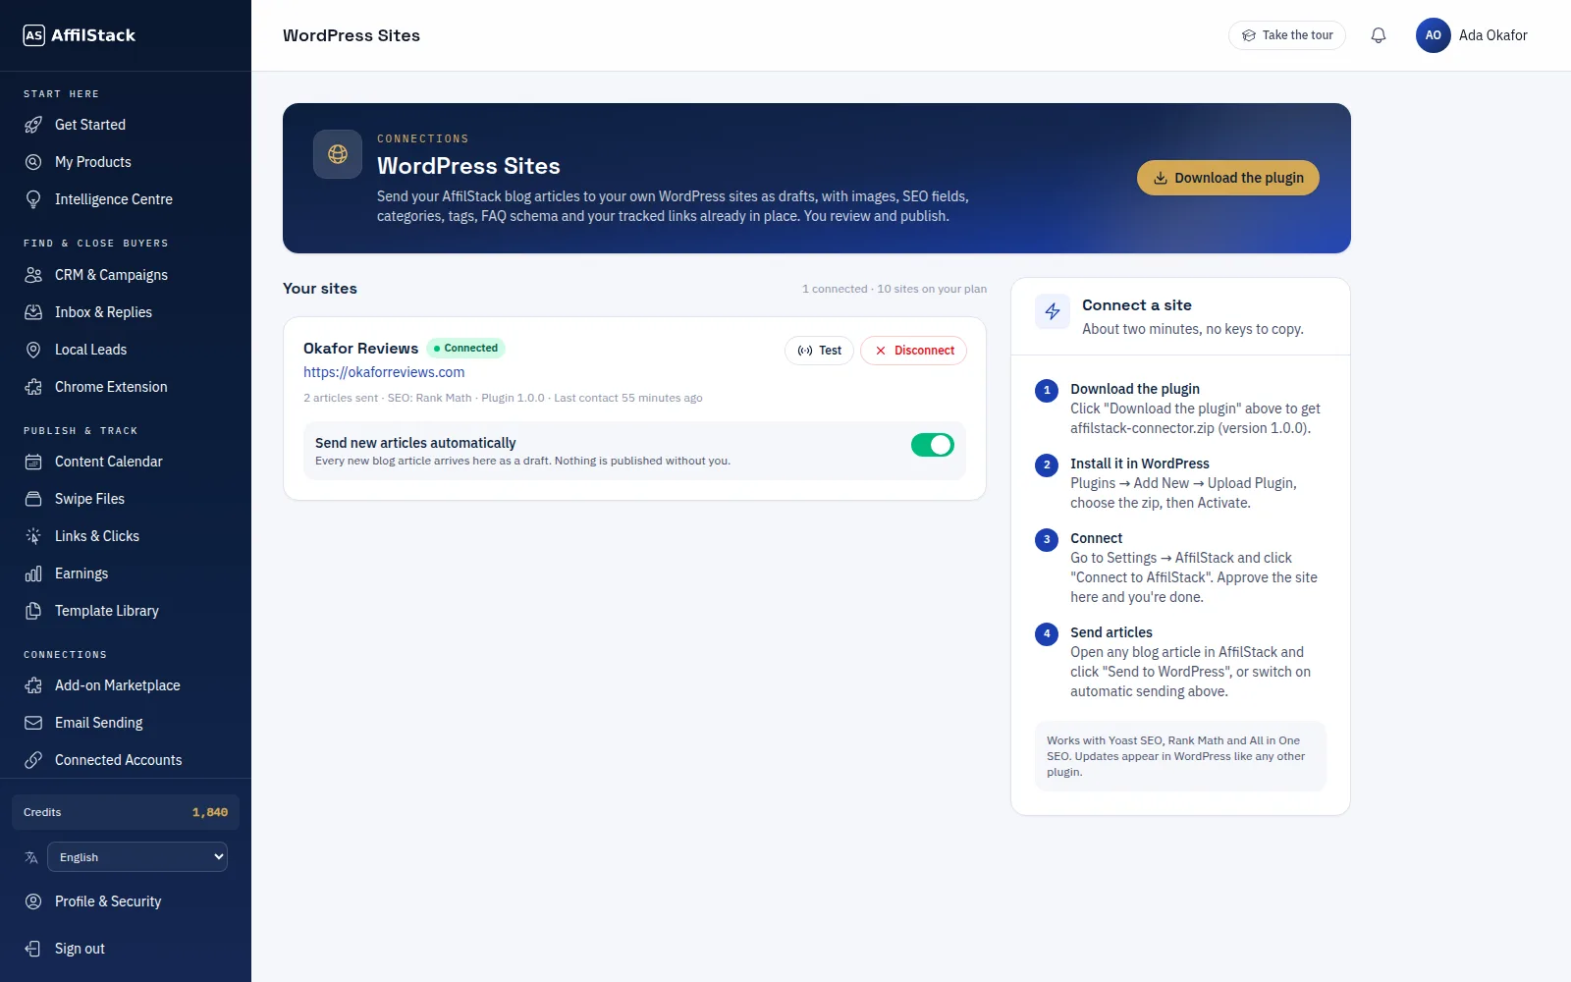Click the Template Library icon
Image resolution: width=1571 pixels, height=982 pixels.
[x=33, y=611]
